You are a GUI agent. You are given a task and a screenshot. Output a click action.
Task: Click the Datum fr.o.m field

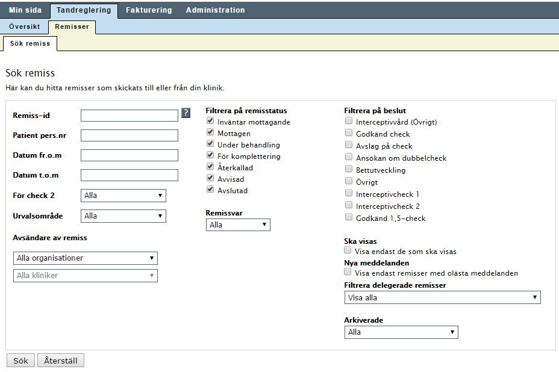(x=130, y=155)
